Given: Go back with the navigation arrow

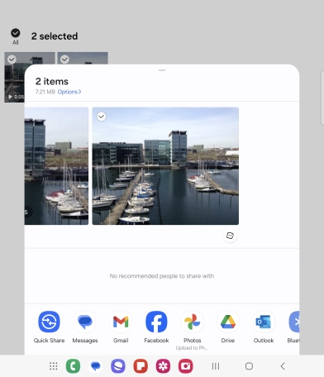Looking at the screenshot, I should (x=283, y=366).
